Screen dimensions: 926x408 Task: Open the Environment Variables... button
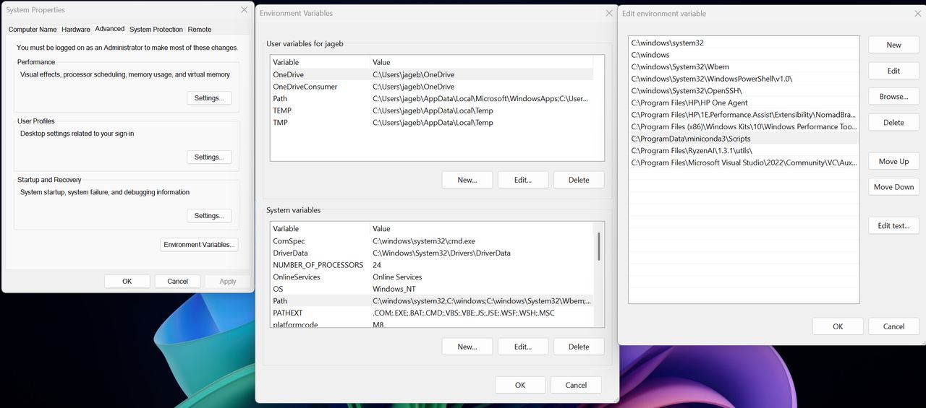[x=199, y=245]
